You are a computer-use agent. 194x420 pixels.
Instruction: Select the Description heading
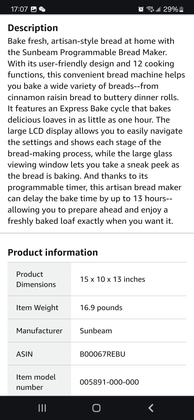[x=33, y=28]
